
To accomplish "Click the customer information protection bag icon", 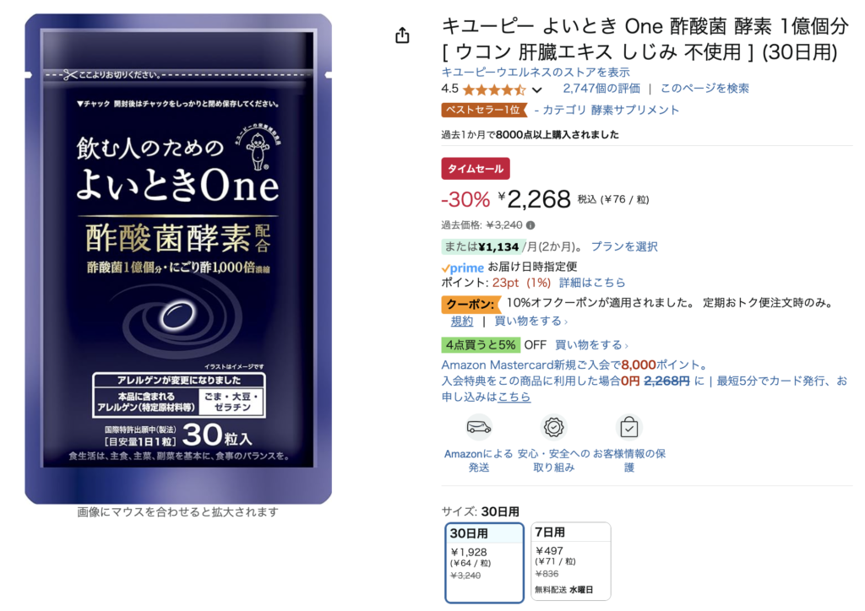I will point(628,427).
